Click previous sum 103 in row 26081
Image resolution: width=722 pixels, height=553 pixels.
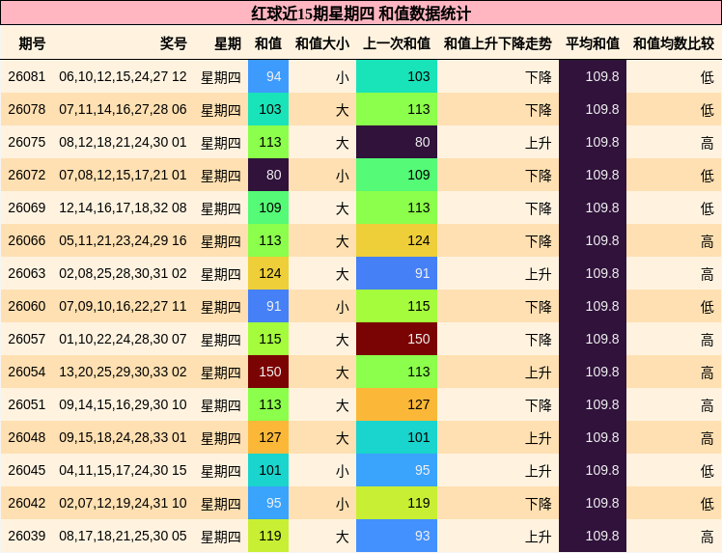click(397, 76)
